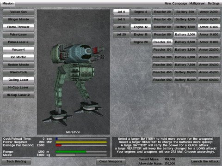Image resolution: width=222 pixels, height=166 pixels.
Task: Choose Engine 8
Action: pos(141,19)
